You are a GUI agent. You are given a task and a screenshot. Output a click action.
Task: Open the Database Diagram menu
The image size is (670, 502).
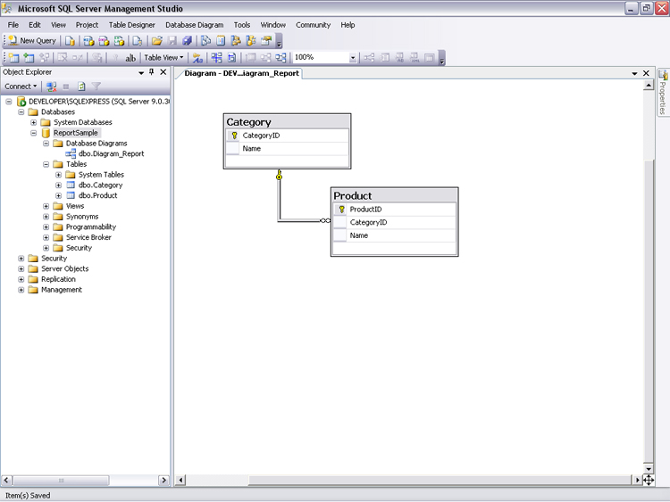(x=195, y=25)
